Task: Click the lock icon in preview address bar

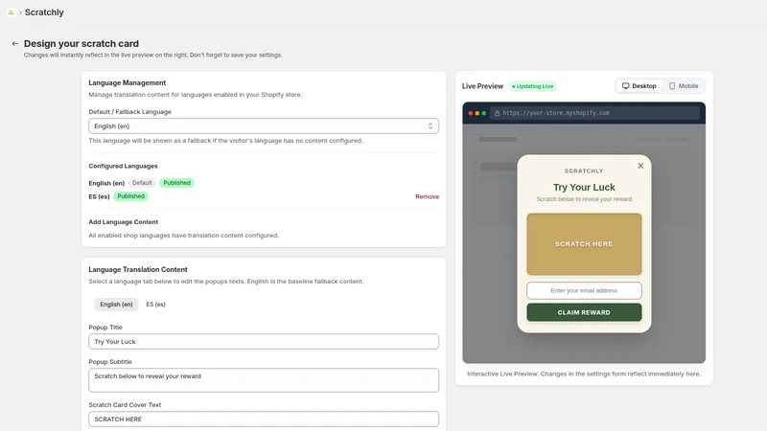Action: pos(497,113)
